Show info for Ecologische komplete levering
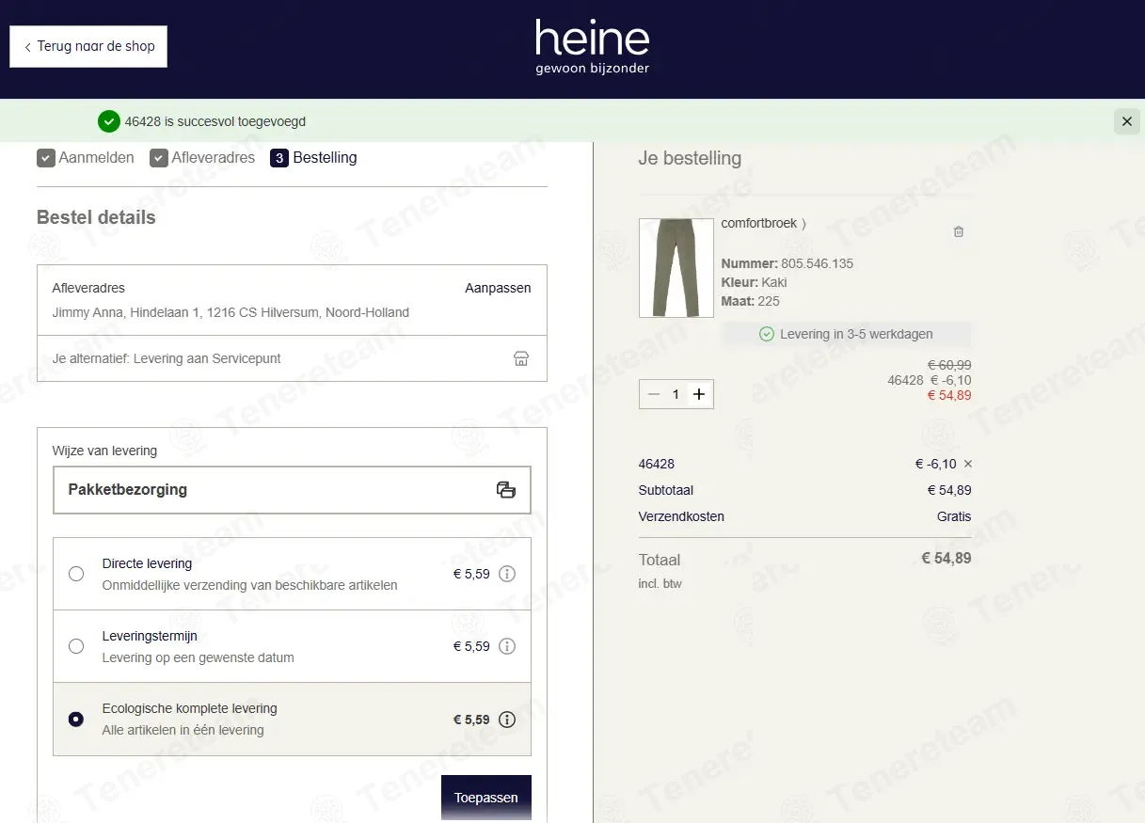Viewport: 1145px width, 823px height. [507, 720]
